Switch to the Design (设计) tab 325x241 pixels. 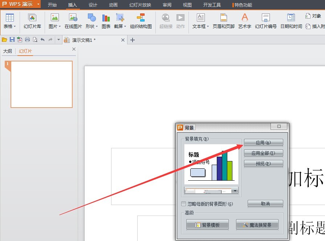coord(93,5)
